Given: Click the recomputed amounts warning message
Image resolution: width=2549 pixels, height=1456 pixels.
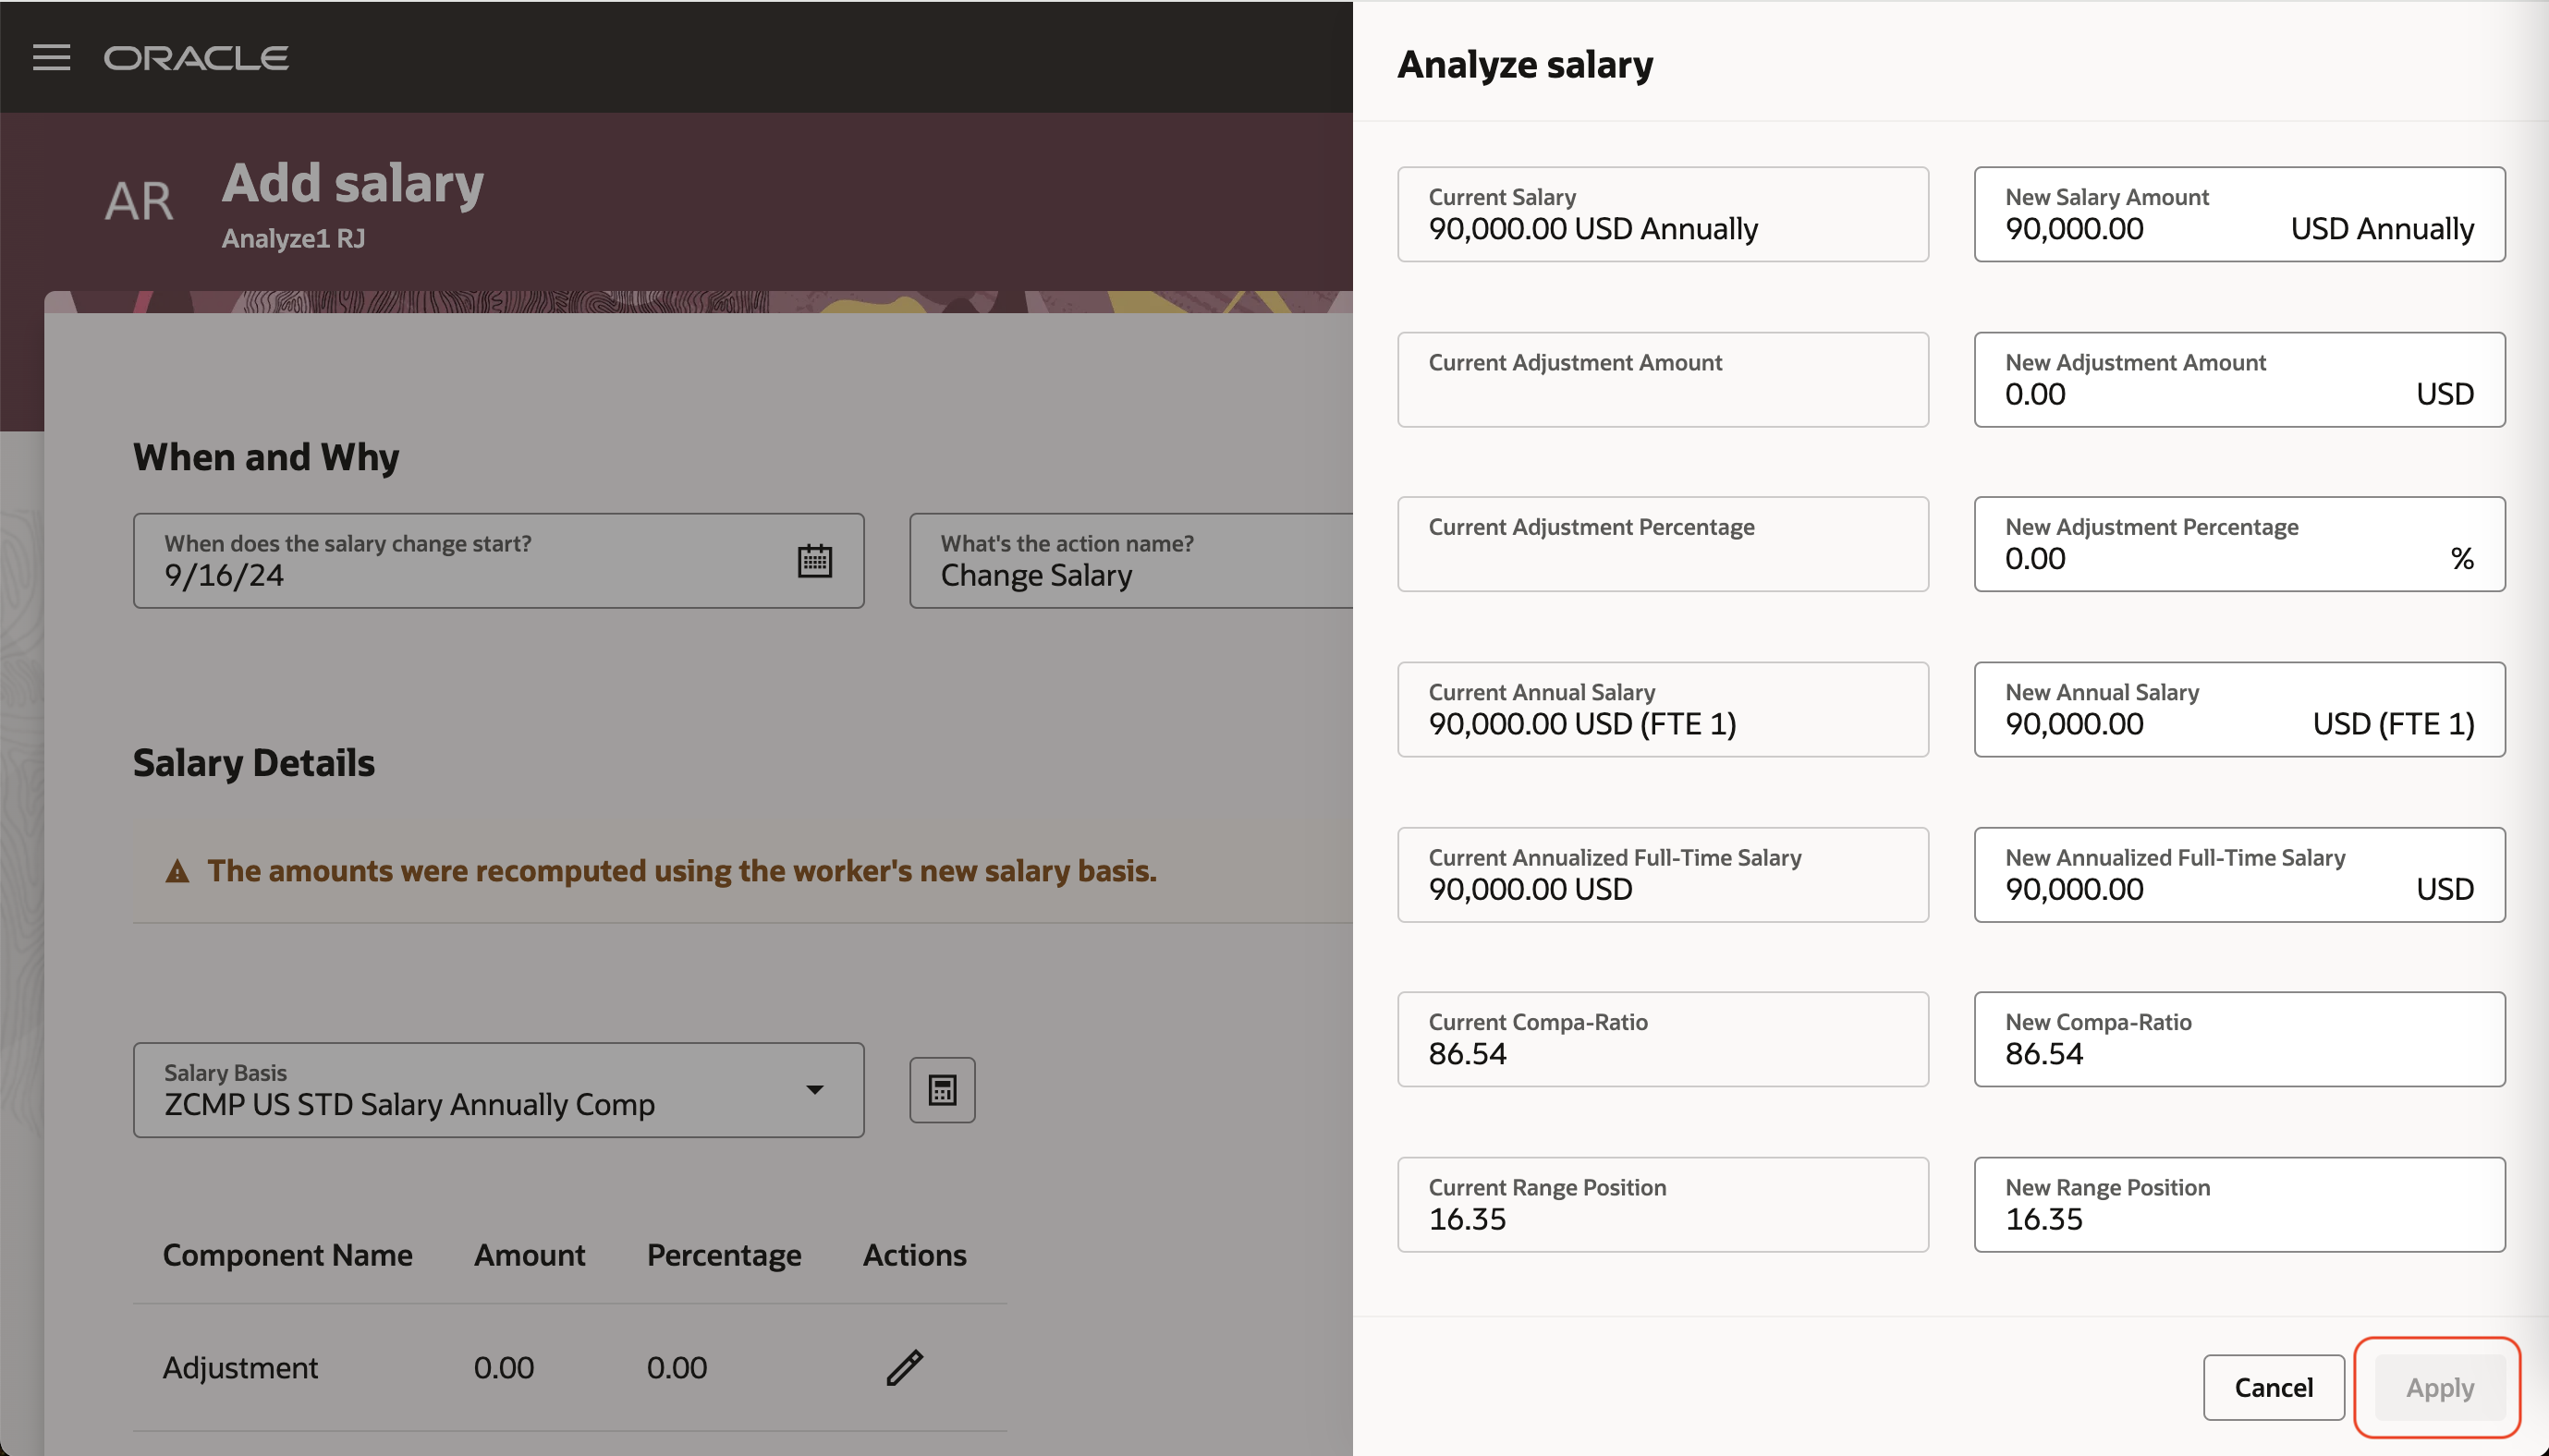Looking at the screenshot, I should (681, 871).
